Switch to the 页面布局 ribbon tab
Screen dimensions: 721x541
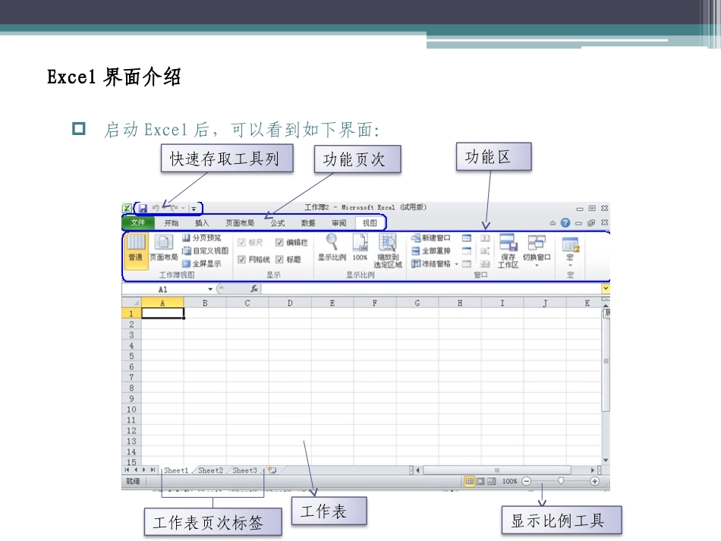tap(240, 223)
